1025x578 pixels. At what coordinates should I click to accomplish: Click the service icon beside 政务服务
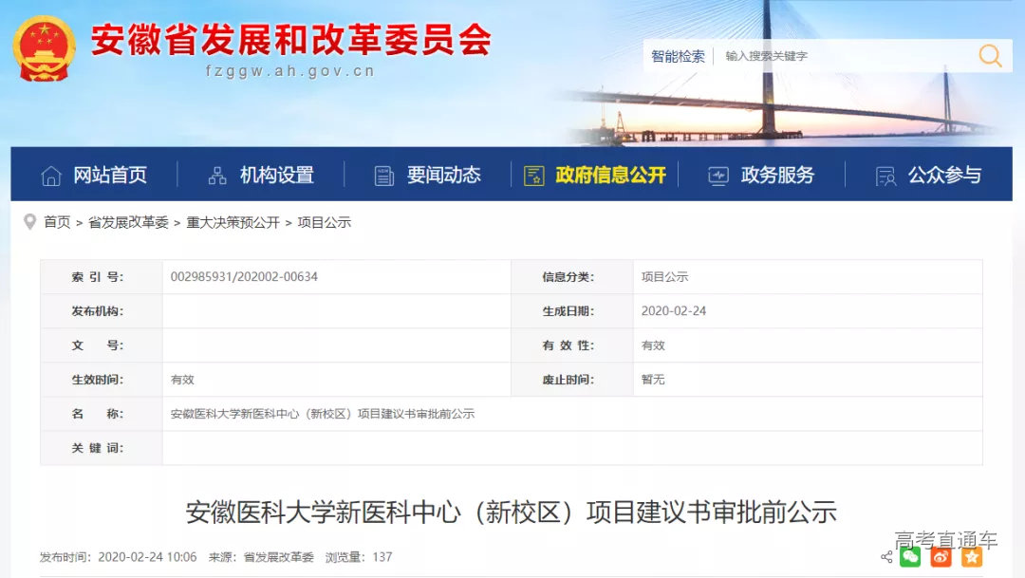(x=717, y=175)
